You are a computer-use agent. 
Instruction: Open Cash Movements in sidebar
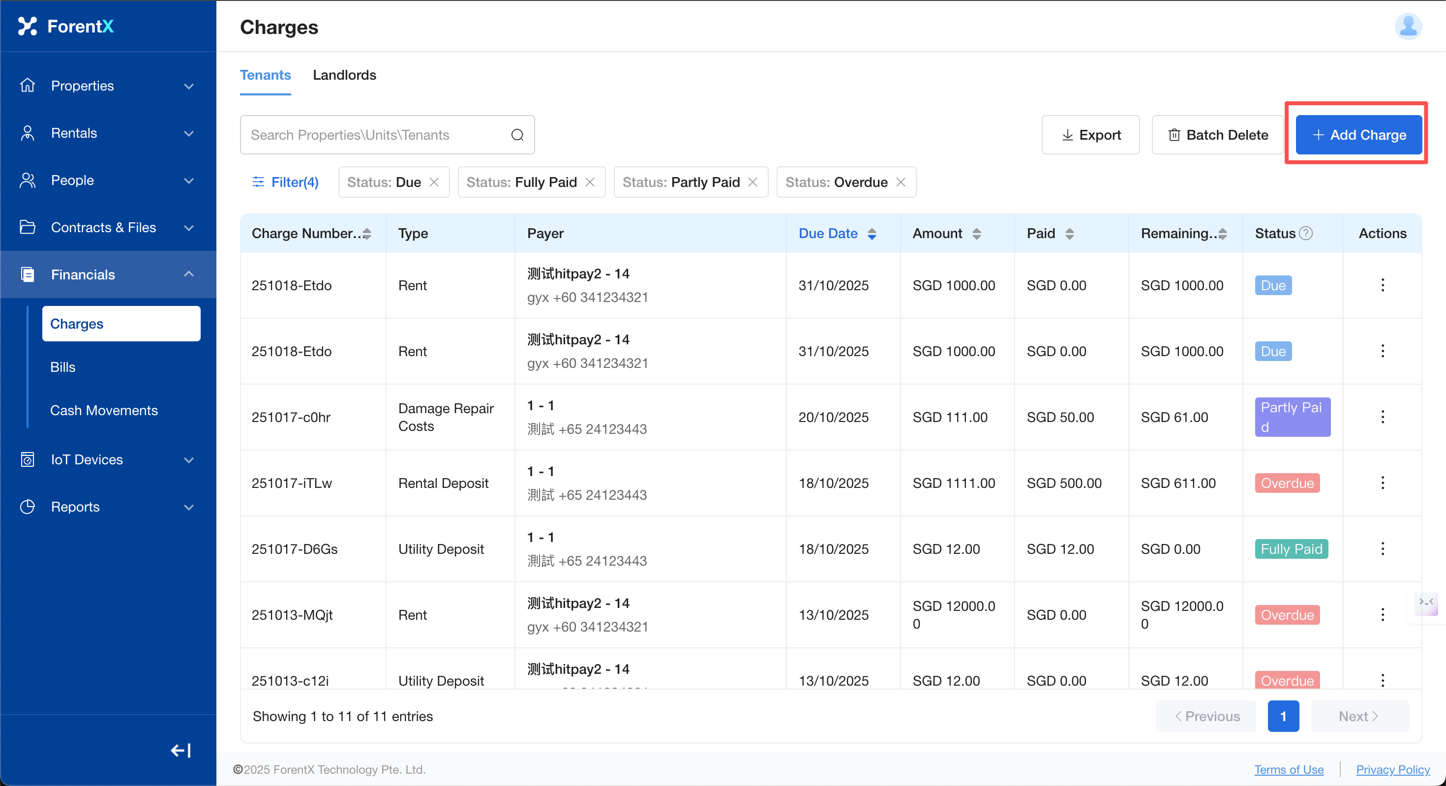104,410
